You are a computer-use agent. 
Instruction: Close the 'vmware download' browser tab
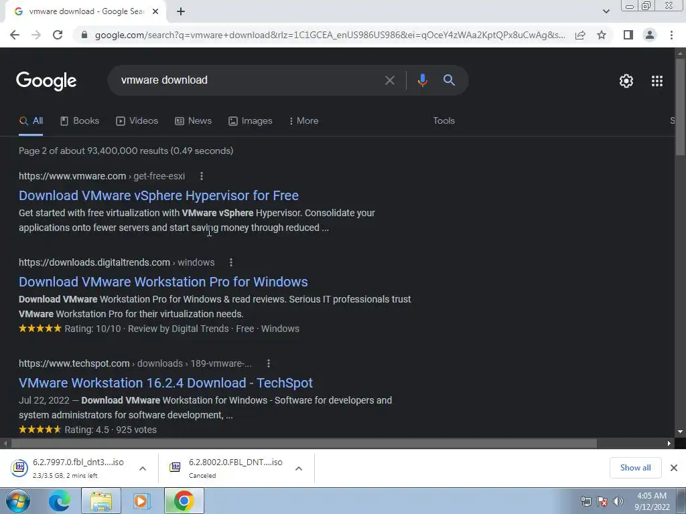(x=155, y=12)
